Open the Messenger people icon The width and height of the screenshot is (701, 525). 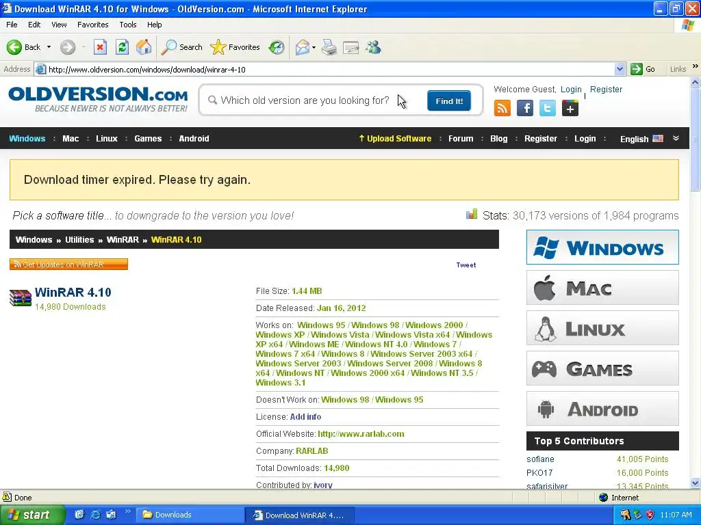coord(373,47)
